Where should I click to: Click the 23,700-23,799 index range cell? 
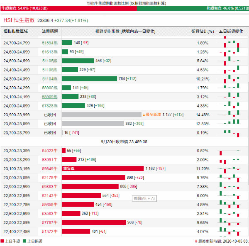coord(17,133)
